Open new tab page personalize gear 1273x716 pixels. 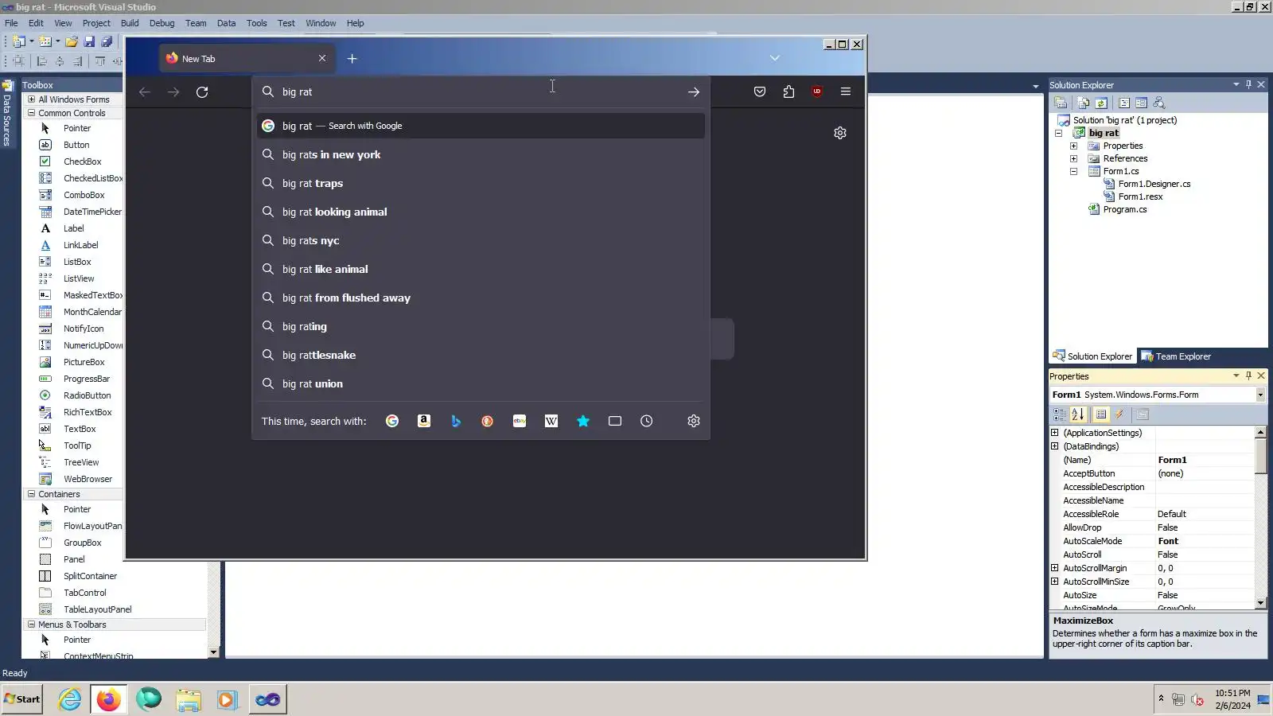pyautogui.click(x=840, y=133)
